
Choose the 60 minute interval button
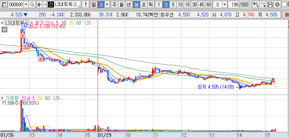209,5
